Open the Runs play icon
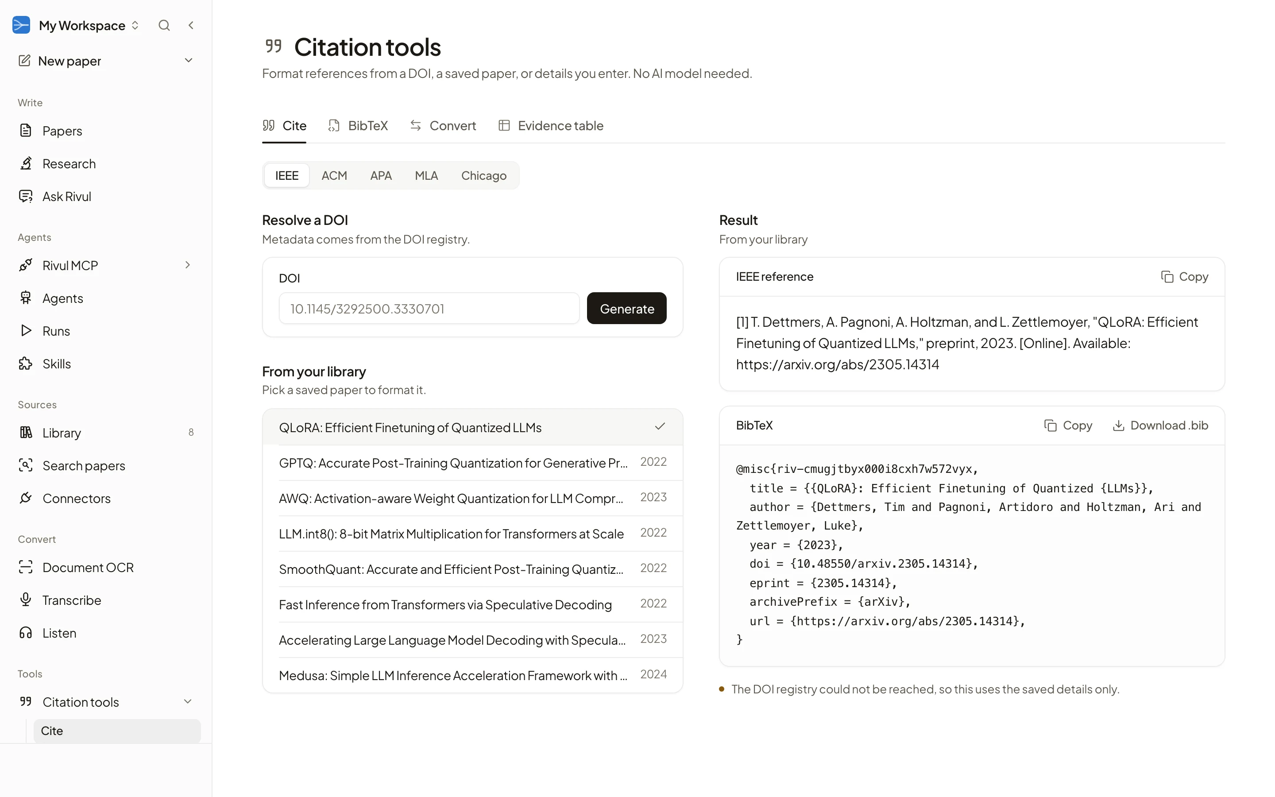 pyautogui.click(x=25, y=330)
